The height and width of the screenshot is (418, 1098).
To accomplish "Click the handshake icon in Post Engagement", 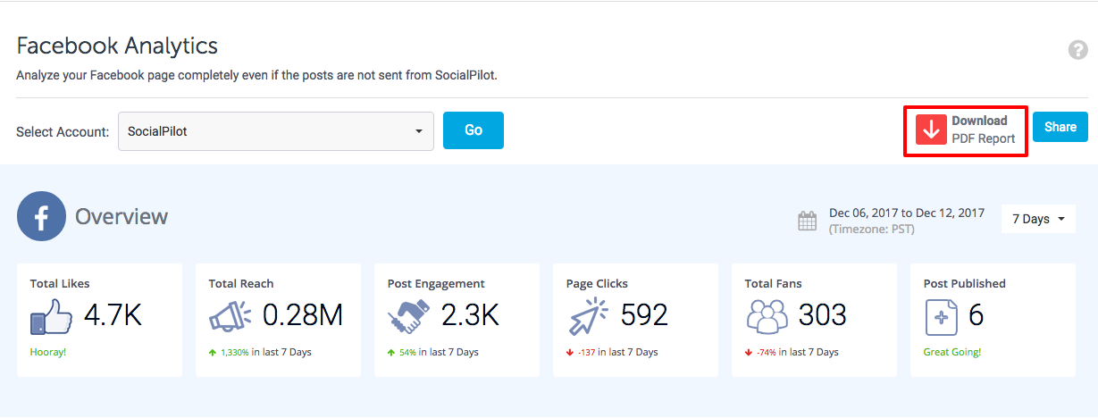I will [410, 316].
